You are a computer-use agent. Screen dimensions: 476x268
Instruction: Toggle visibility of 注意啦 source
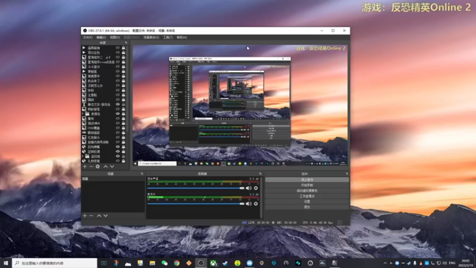(118, 95)
